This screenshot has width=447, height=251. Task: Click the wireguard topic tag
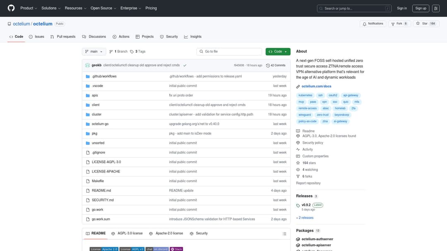305,115
